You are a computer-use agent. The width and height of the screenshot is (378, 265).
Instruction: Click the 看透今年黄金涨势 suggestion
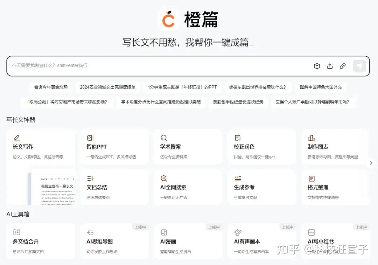[51, 87]
